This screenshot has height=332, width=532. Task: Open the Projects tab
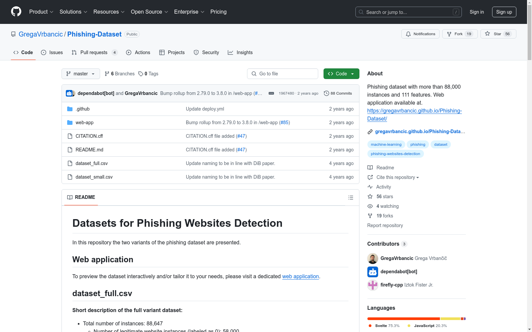pyautogui.click(x=172, y=52)
